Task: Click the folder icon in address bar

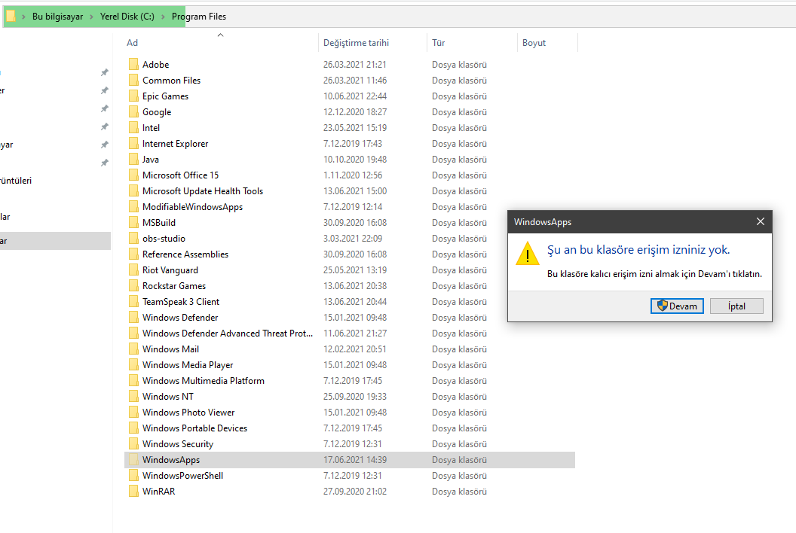Action: coord(10,17)
